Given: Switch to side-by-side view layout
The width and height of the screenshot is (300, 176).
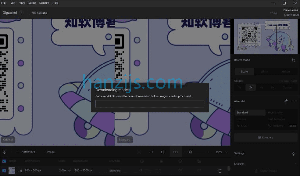Looking at the screenshot, I should click(x=175, y=152).
